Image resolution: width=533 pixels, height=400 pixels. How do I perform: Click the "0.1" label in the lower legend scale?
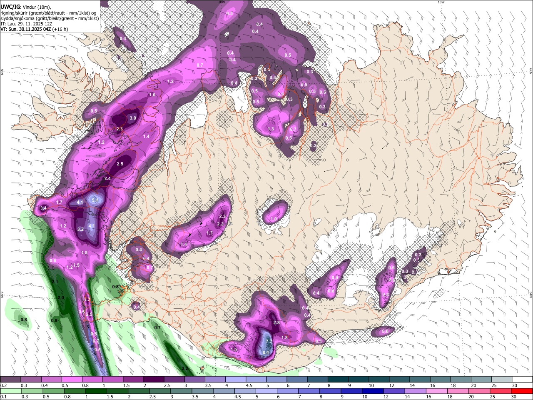(3, 397)
